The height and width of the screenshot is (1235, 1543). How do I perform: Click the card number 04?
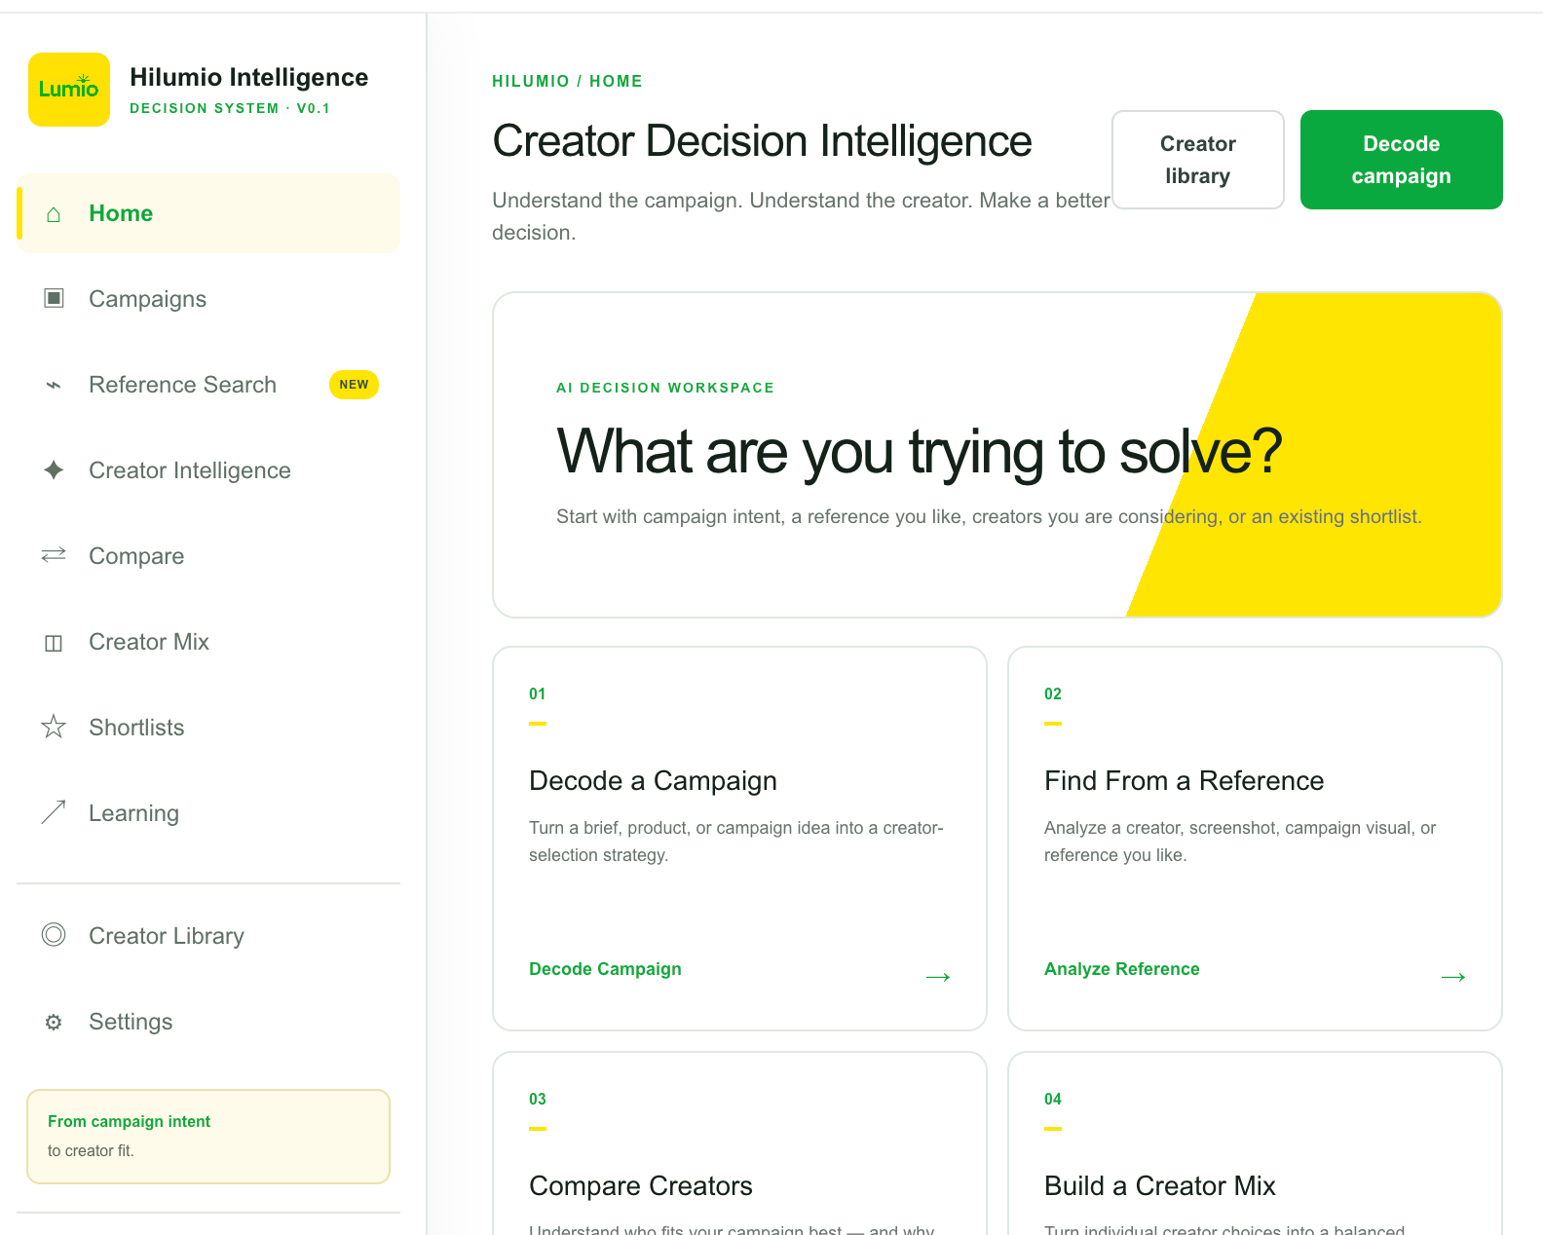[1053, 1099]
